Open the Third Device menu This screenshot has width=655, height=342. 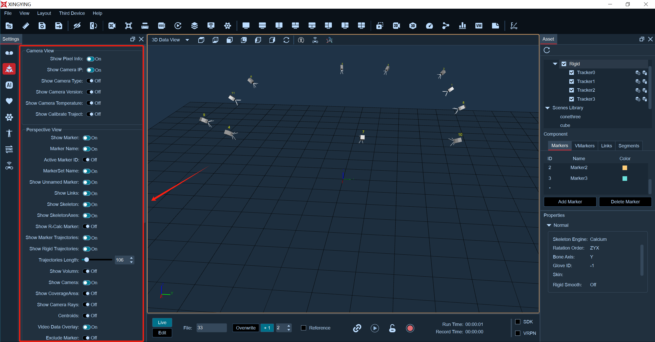tap(72, 13)
